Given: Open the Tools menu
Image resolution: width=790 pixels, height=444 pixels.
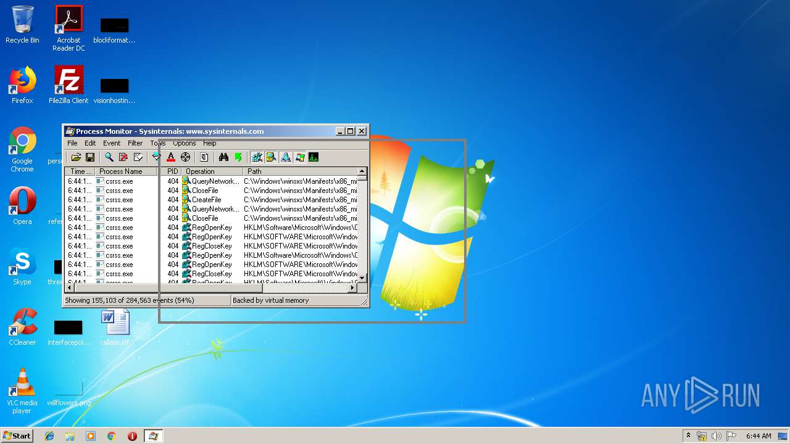Looking at the screenshot, I should tap(158, 143).
